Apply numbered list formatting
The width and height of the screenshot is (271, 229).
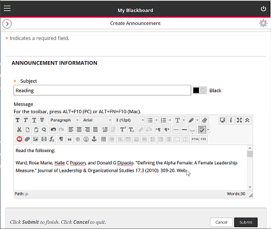163,120
